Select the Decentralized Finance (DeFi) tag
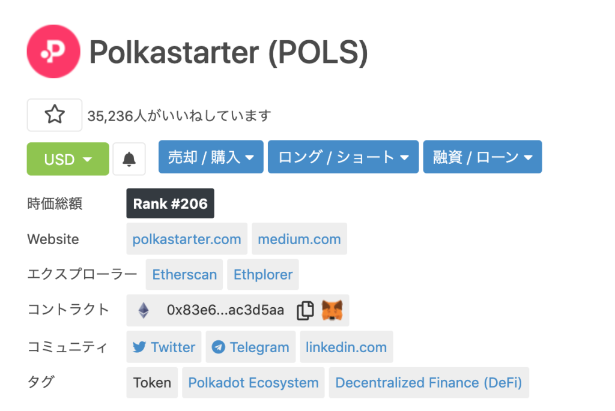This screenshot has width=615, height=411. click(429, 383)
